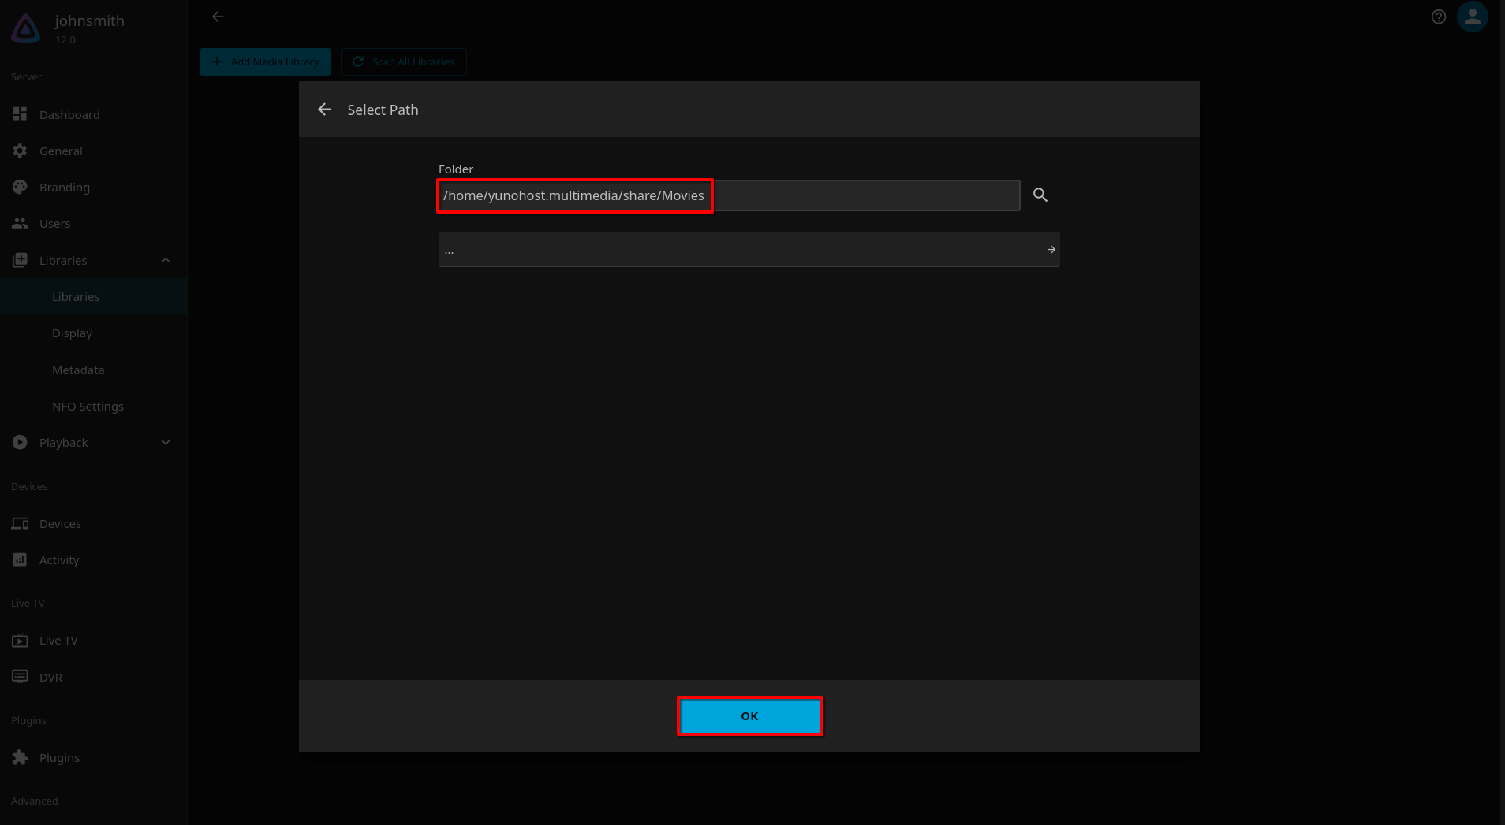The image size is (1505, 825).
Task: Click the Plugins puzzle icon
Action: [20, 757]
